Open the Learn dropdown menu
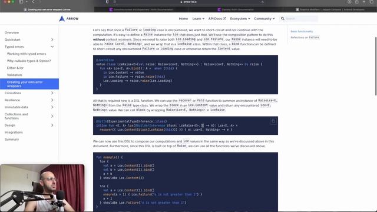377x212 pixels. (198, 18)
